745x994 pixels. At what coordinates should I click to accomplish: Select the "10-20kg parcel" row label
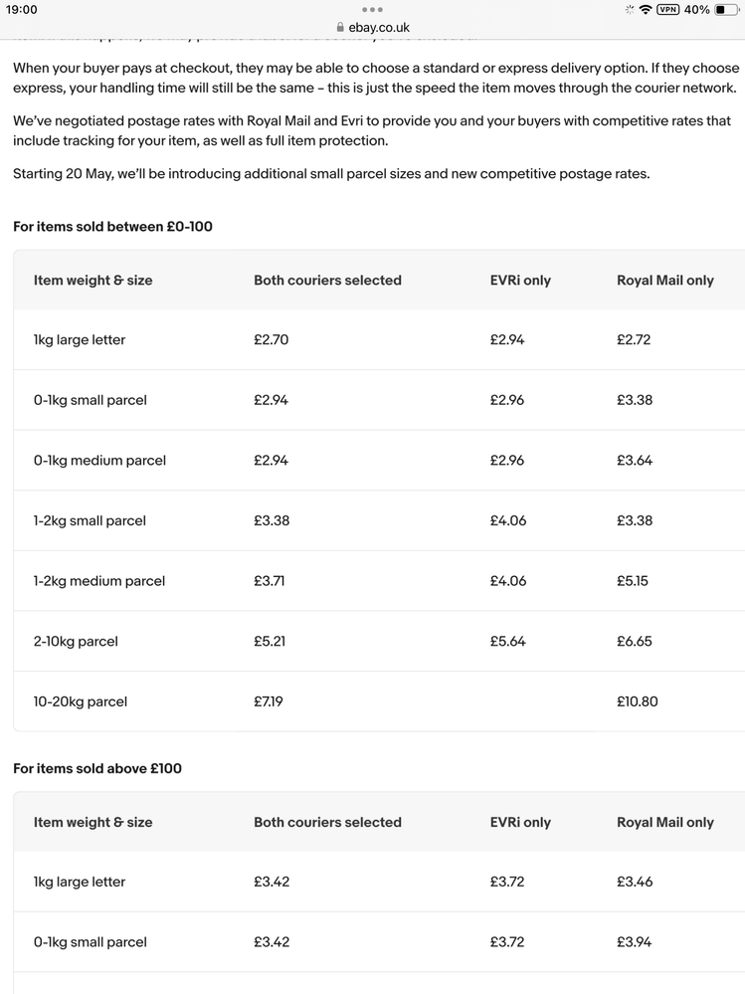click(81, 701)
